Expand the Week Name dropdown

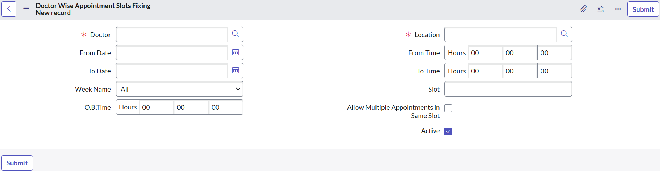(x=180, y=89)
